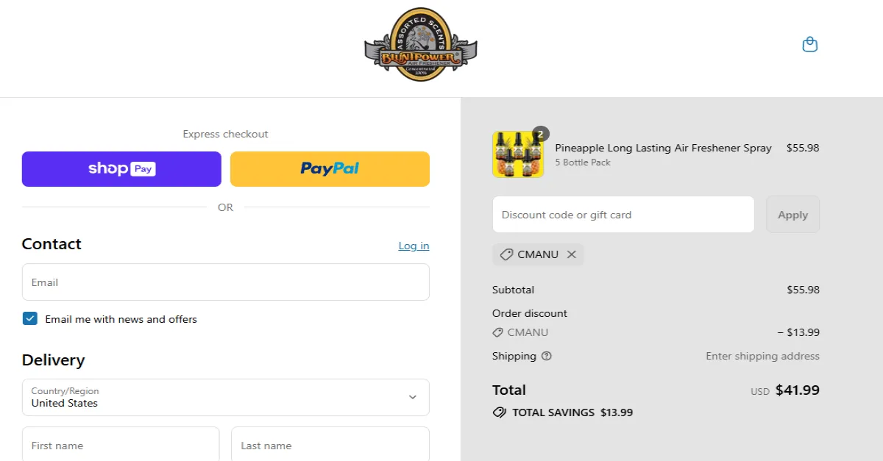Click the discount code entry box
Viewport: 883px width, 461px height.
(x=623, y=214)
